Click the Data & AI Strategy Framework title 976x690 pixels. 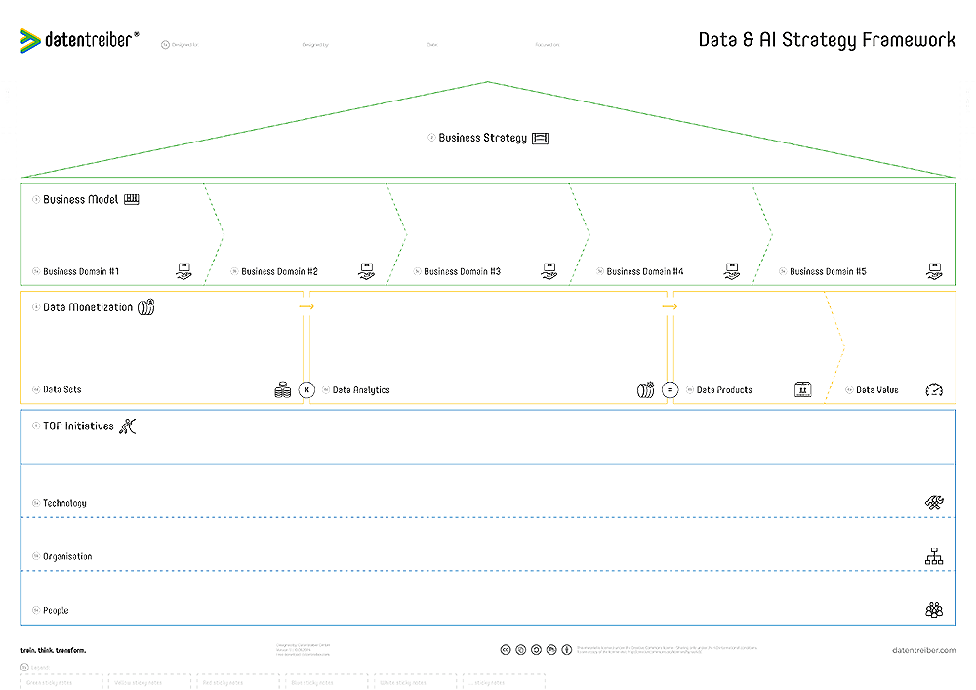pos(827,40)
